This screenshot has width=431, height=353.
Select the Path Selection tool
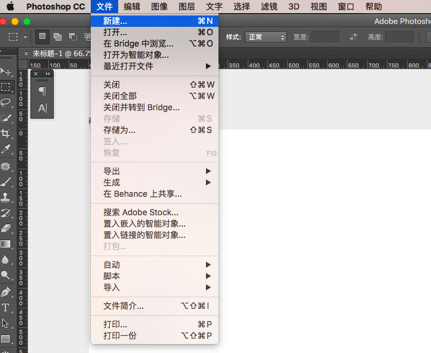pyautogui.click(x=5, y=323)
